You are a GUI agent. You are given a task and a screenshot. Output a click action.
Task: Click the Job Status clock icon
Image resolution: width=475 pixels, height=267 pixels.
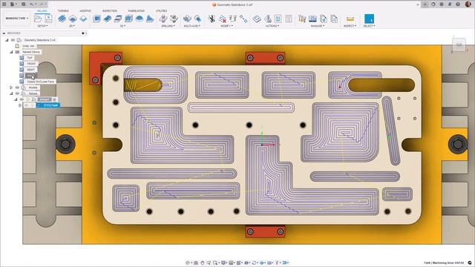point(442,4)
